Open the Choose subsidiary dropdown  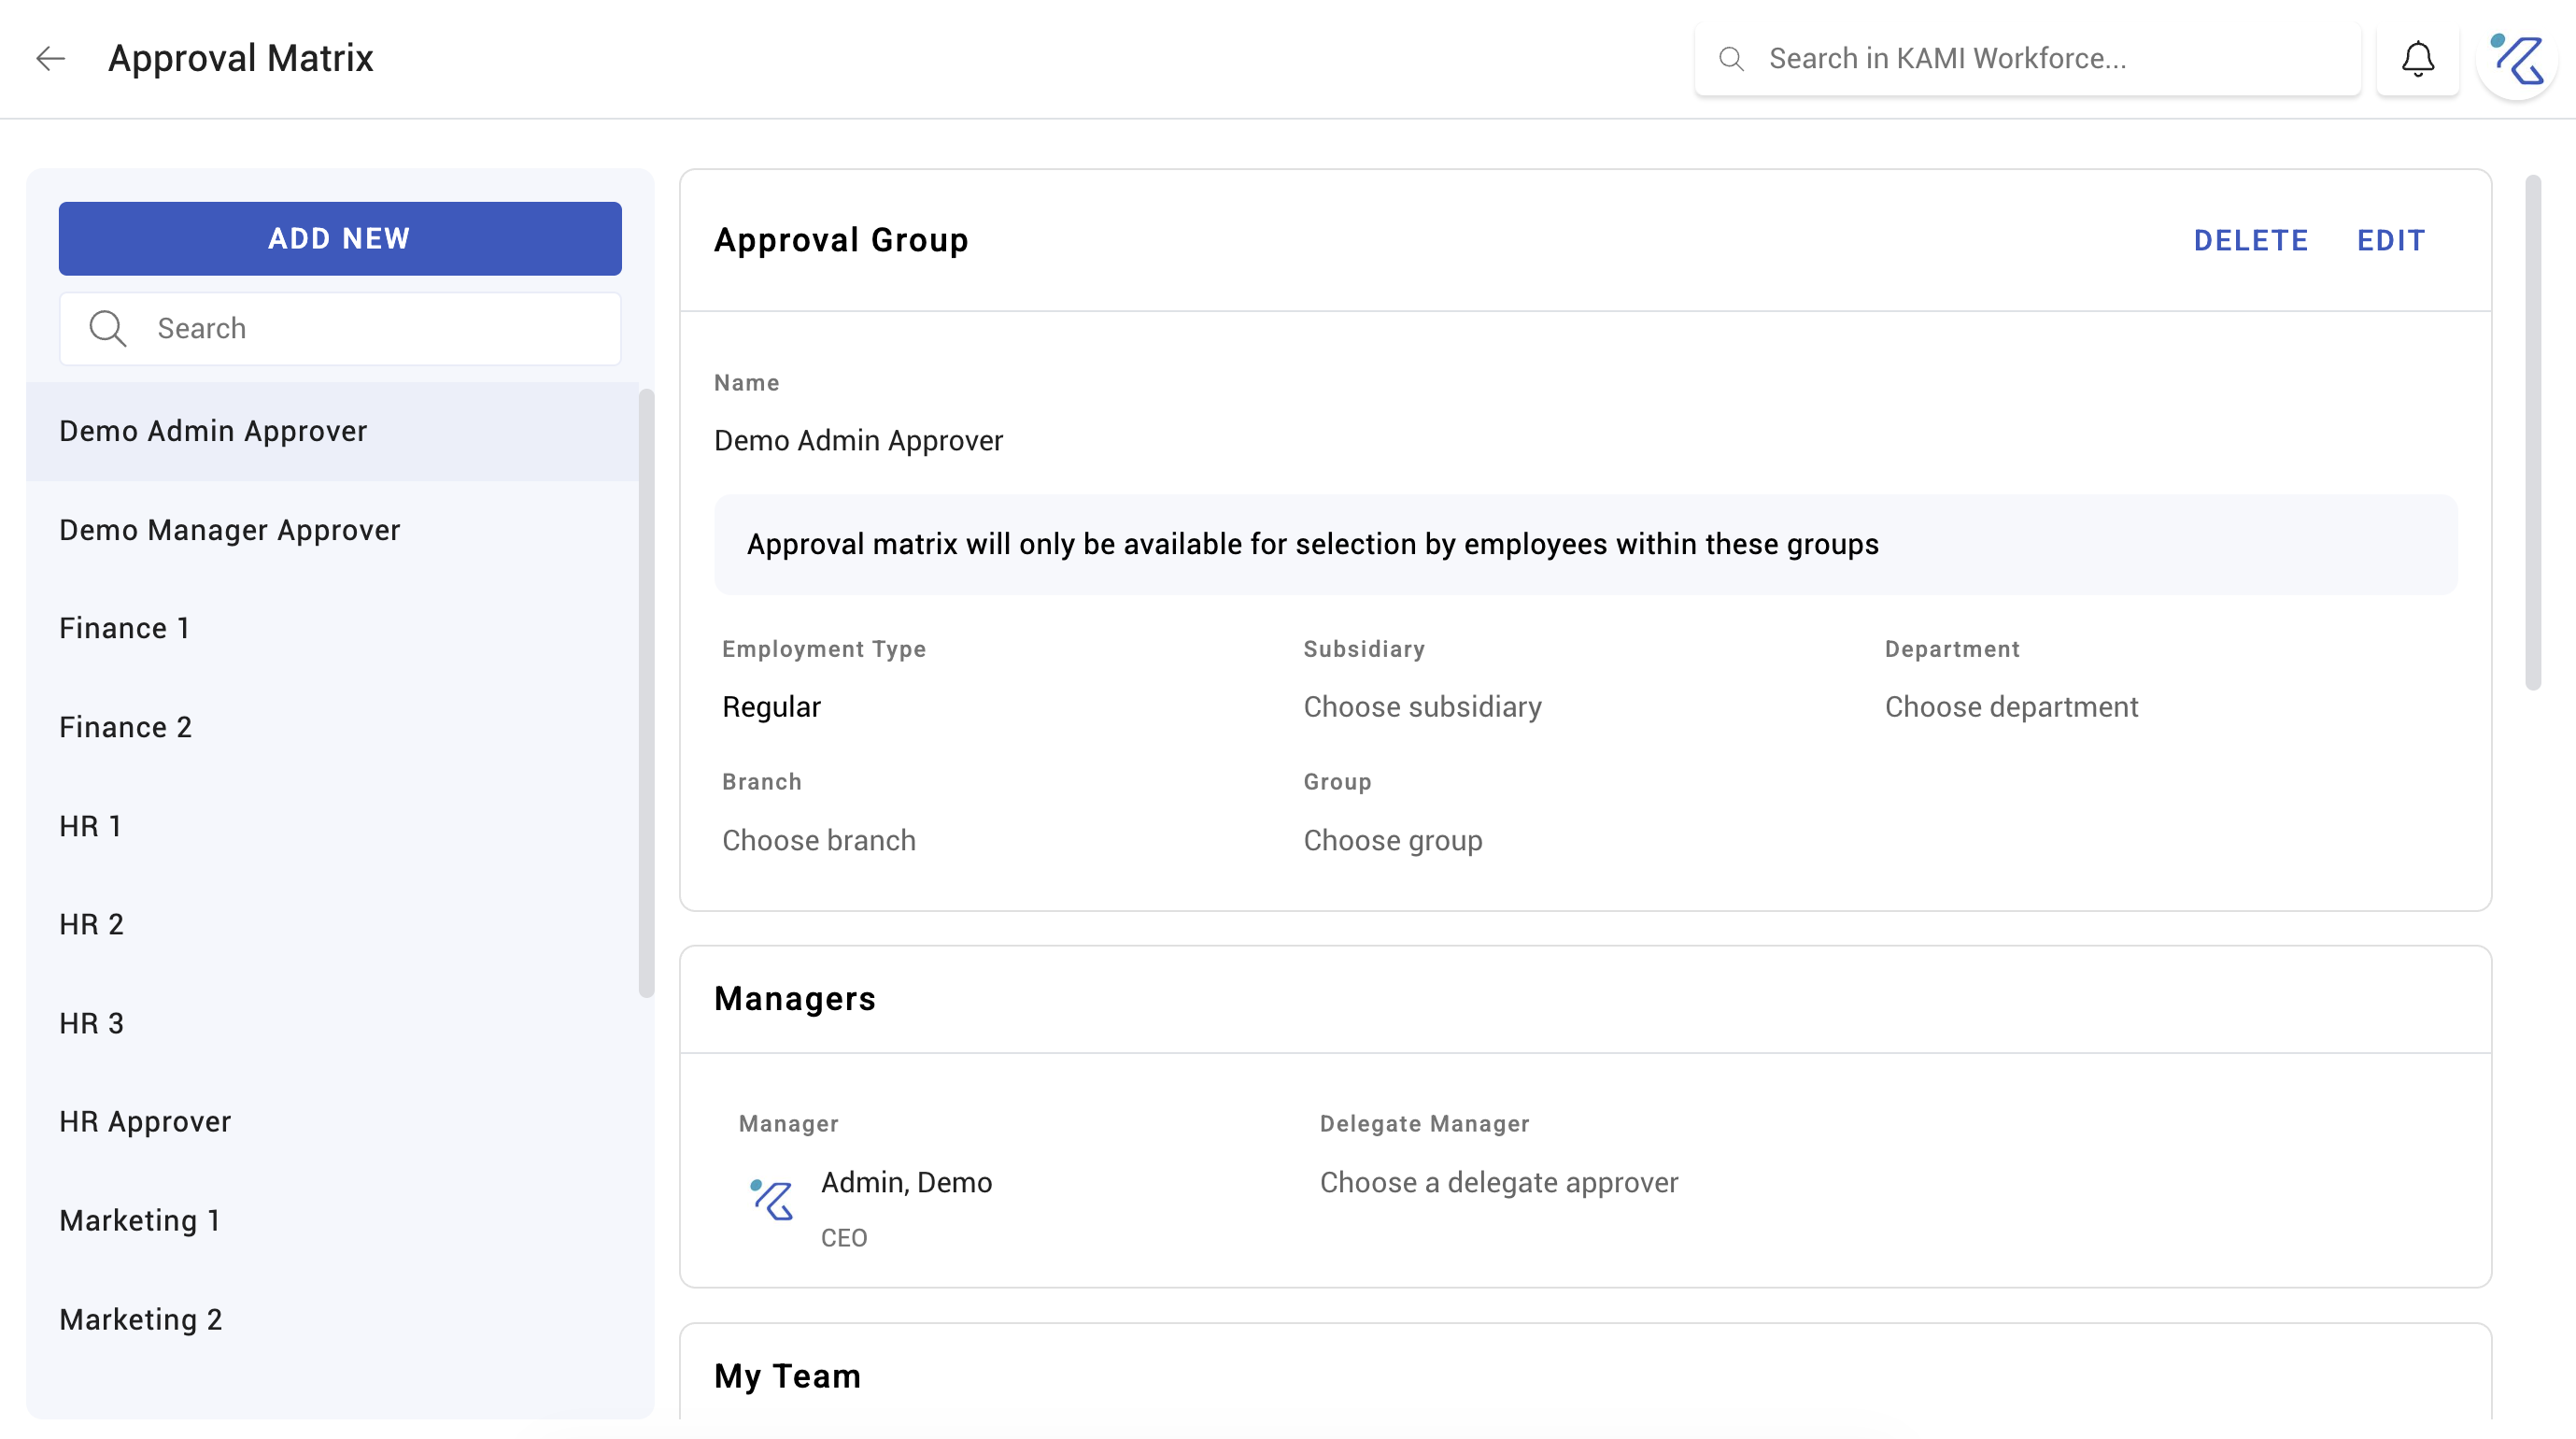(x=1422, y=707)
